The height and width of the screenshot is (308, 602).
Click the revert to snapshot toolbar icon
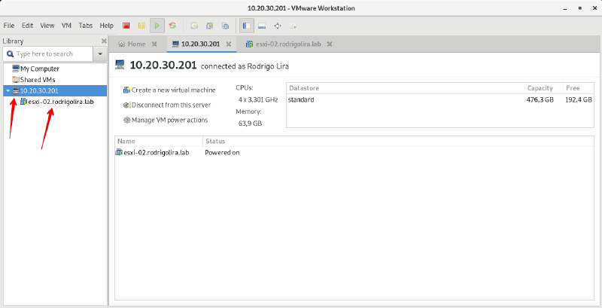click(x=210, y=26)
